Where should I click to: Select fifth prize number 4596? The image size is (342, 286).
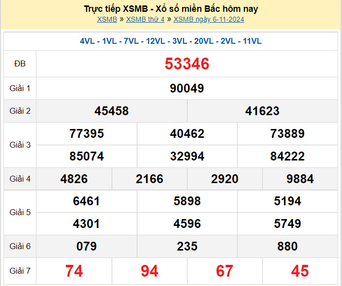187,223
